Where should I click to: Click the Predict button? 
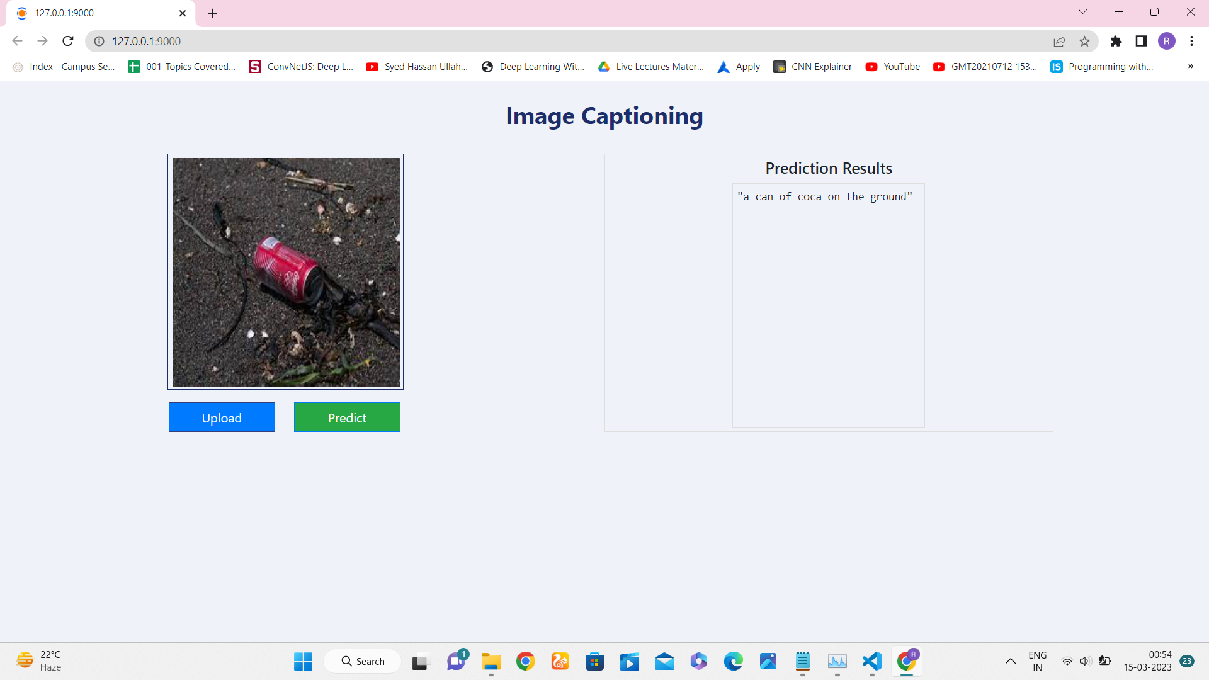coord(347,417)
